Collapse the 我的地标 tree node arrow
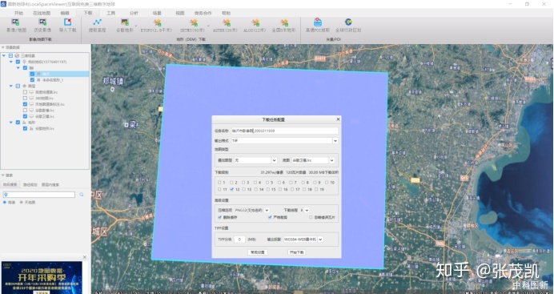Image resolution: width=554 pixels, height=294 pixels. coord(11,62)
